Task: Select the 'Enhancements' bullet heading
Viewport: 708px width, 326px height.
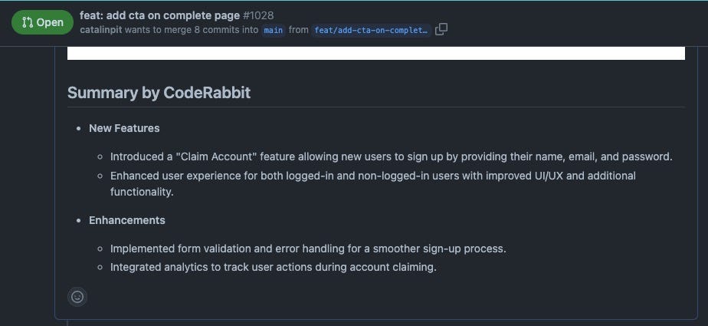Action: pyautogui.click(x=127, y=220)
